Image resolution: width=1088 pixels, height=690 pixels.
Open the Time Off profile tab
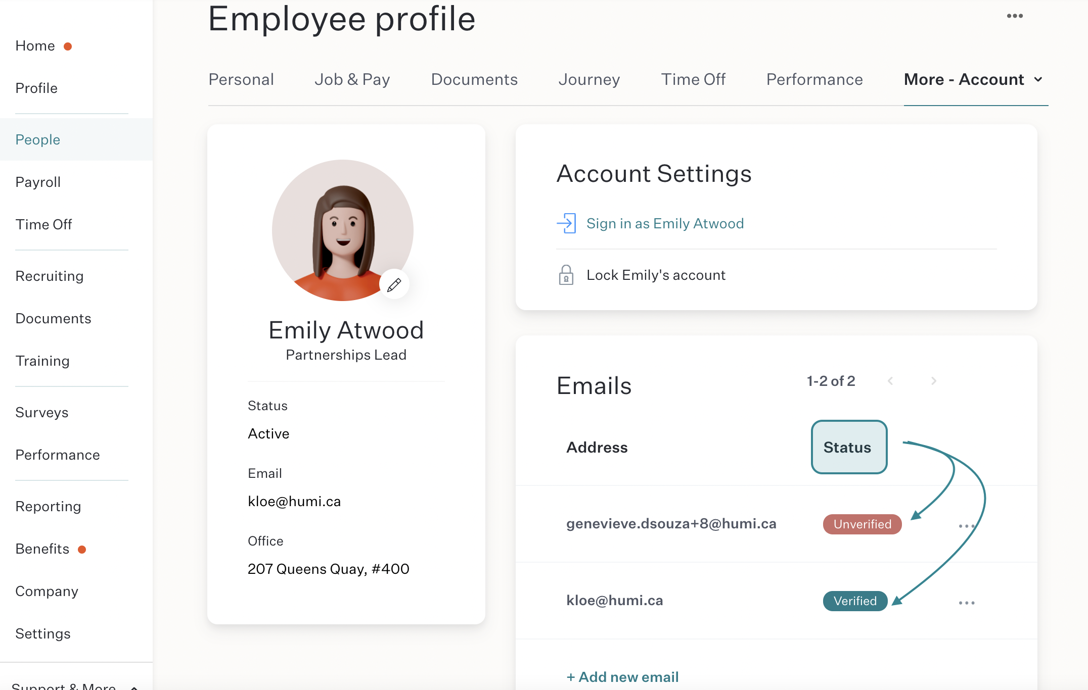(693, 80)
